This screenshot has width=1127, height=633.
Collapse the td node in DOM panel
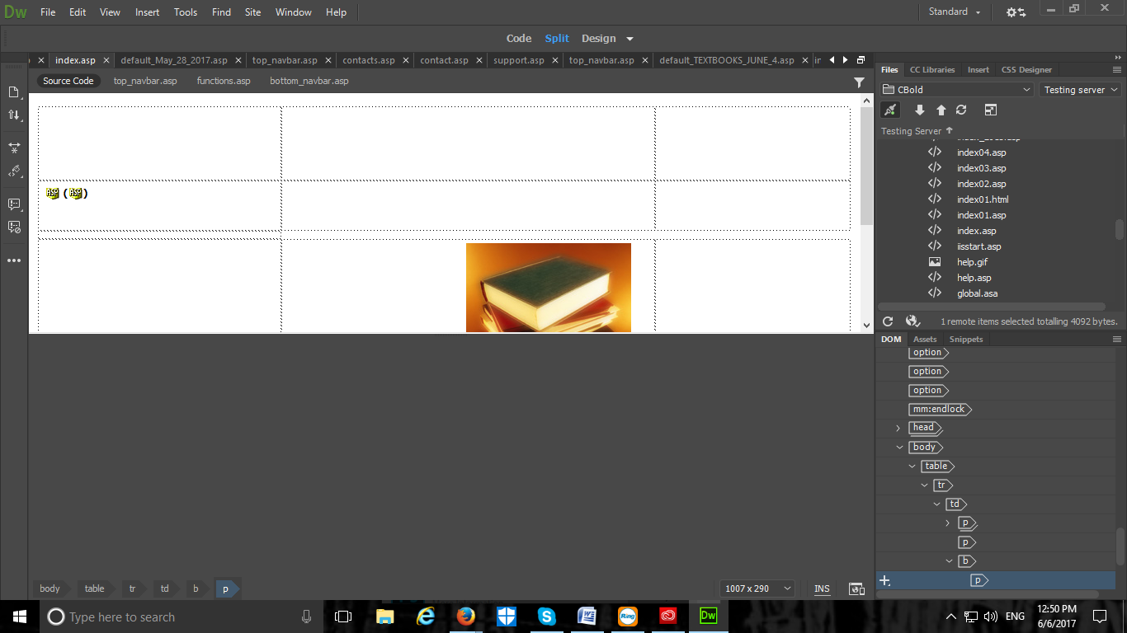pos(936,504)
